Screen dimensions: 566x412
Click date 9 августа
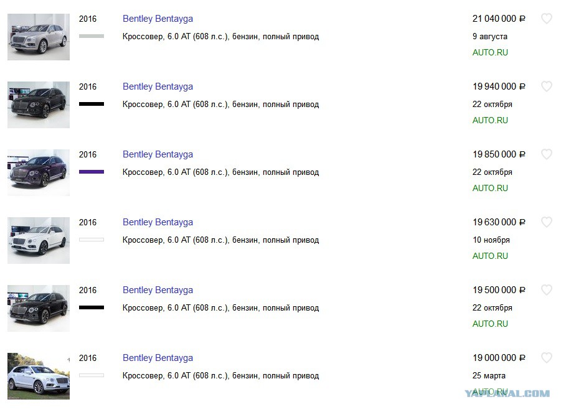[x=490, y=37]
